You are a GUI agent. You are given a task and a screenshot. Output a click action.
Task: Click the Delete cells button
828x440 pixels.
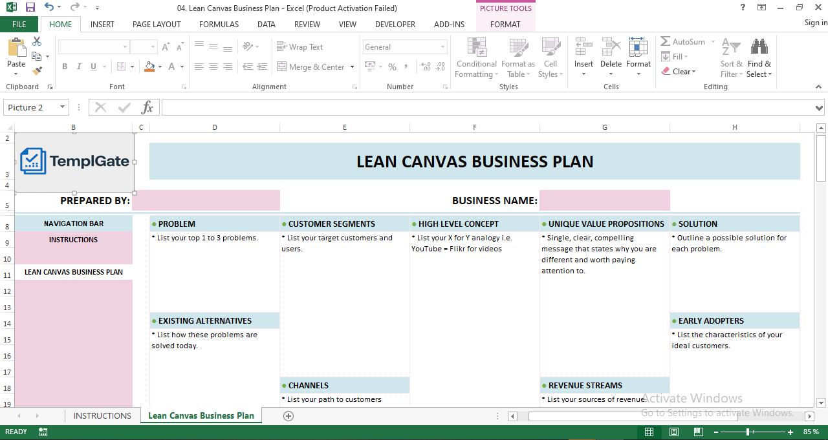[611, 58]
